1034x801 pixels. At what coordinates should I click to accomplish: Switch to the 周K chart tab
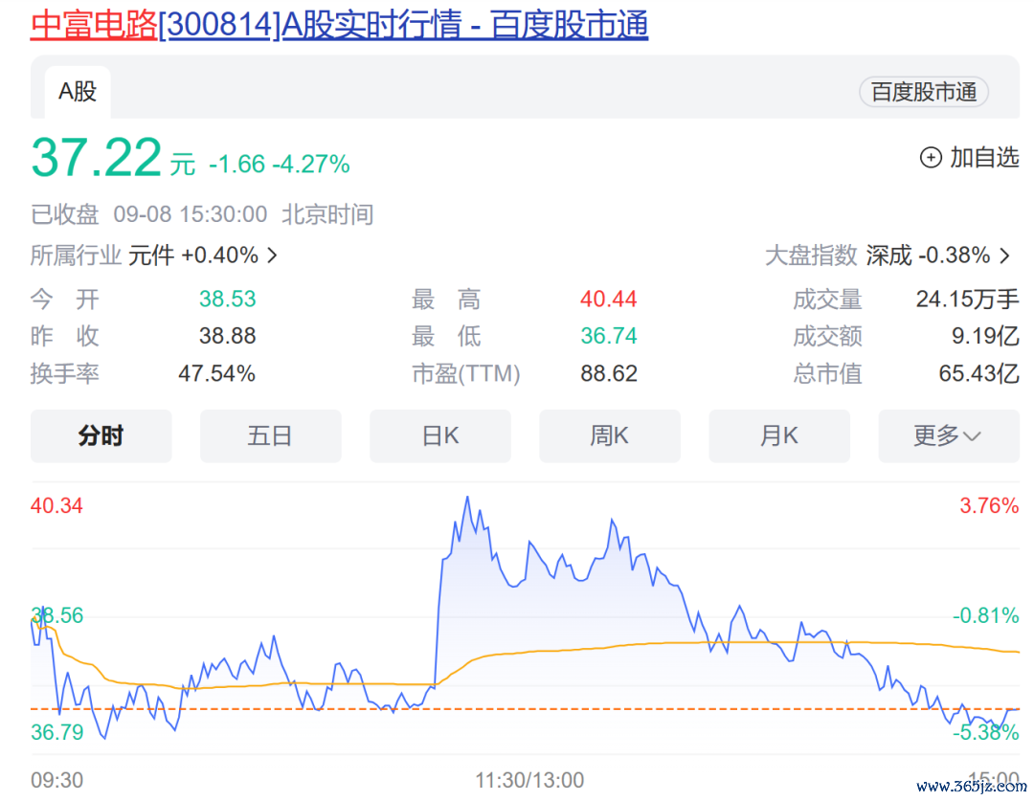pyautogui.click(x=609, y=435)
